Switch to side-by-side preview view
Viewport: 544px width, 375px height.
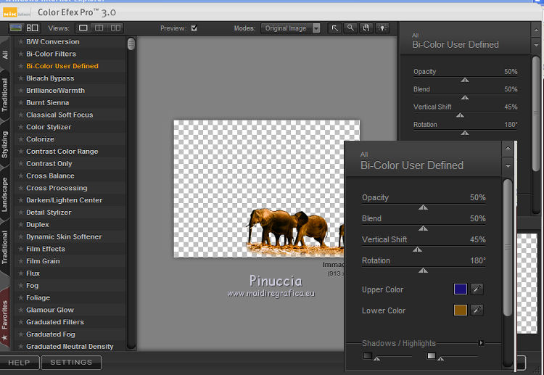[x=115, y=28]
